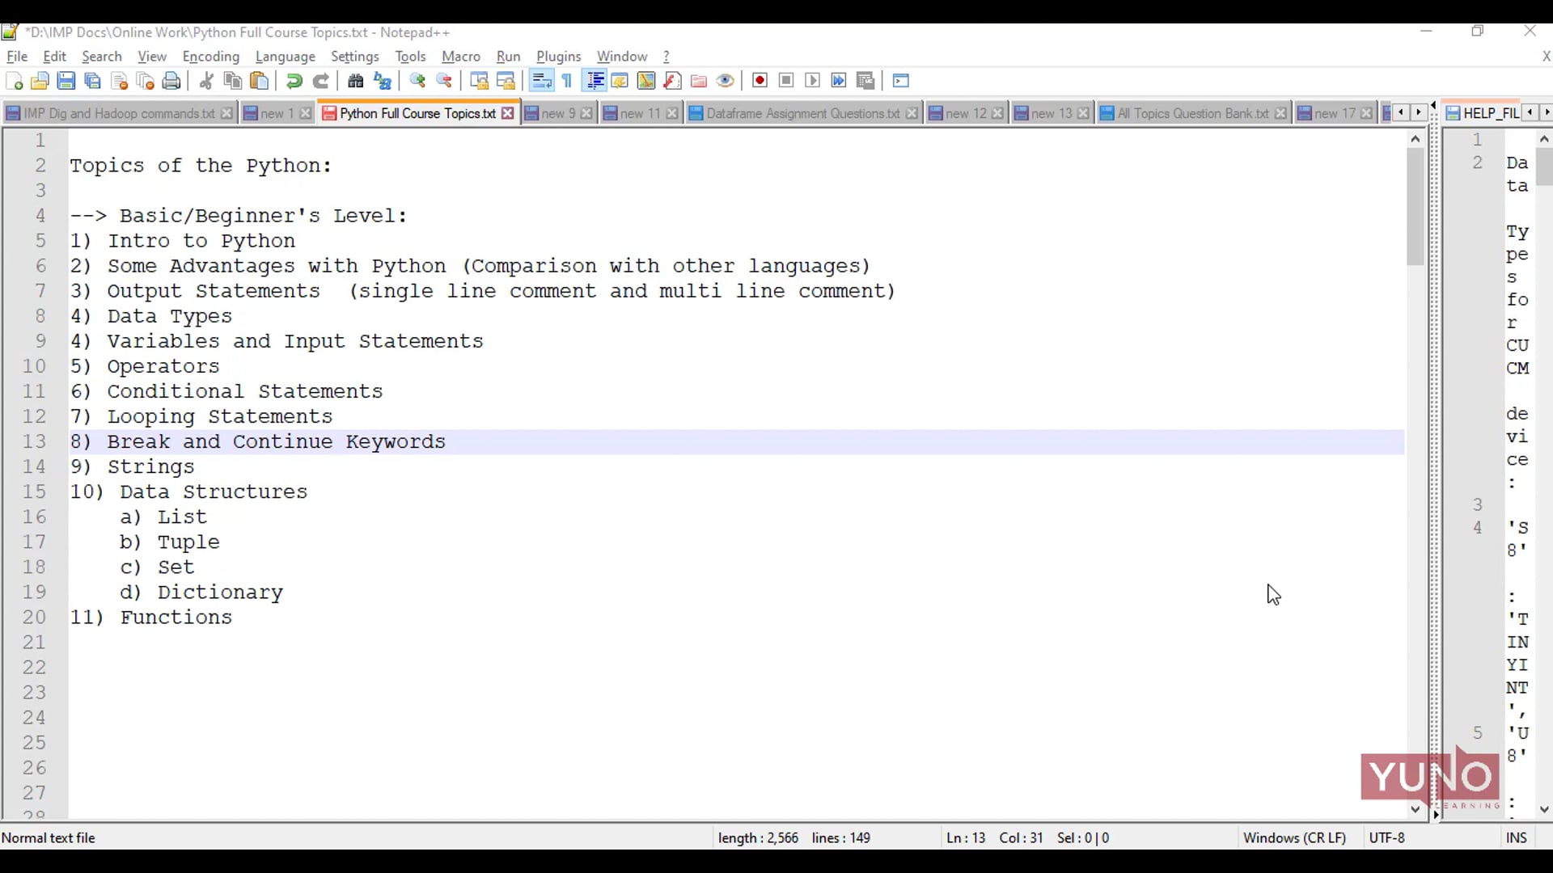Click line '10) Data Structures'
This screenshot has height=873, width=1553.
pos(736,492)
